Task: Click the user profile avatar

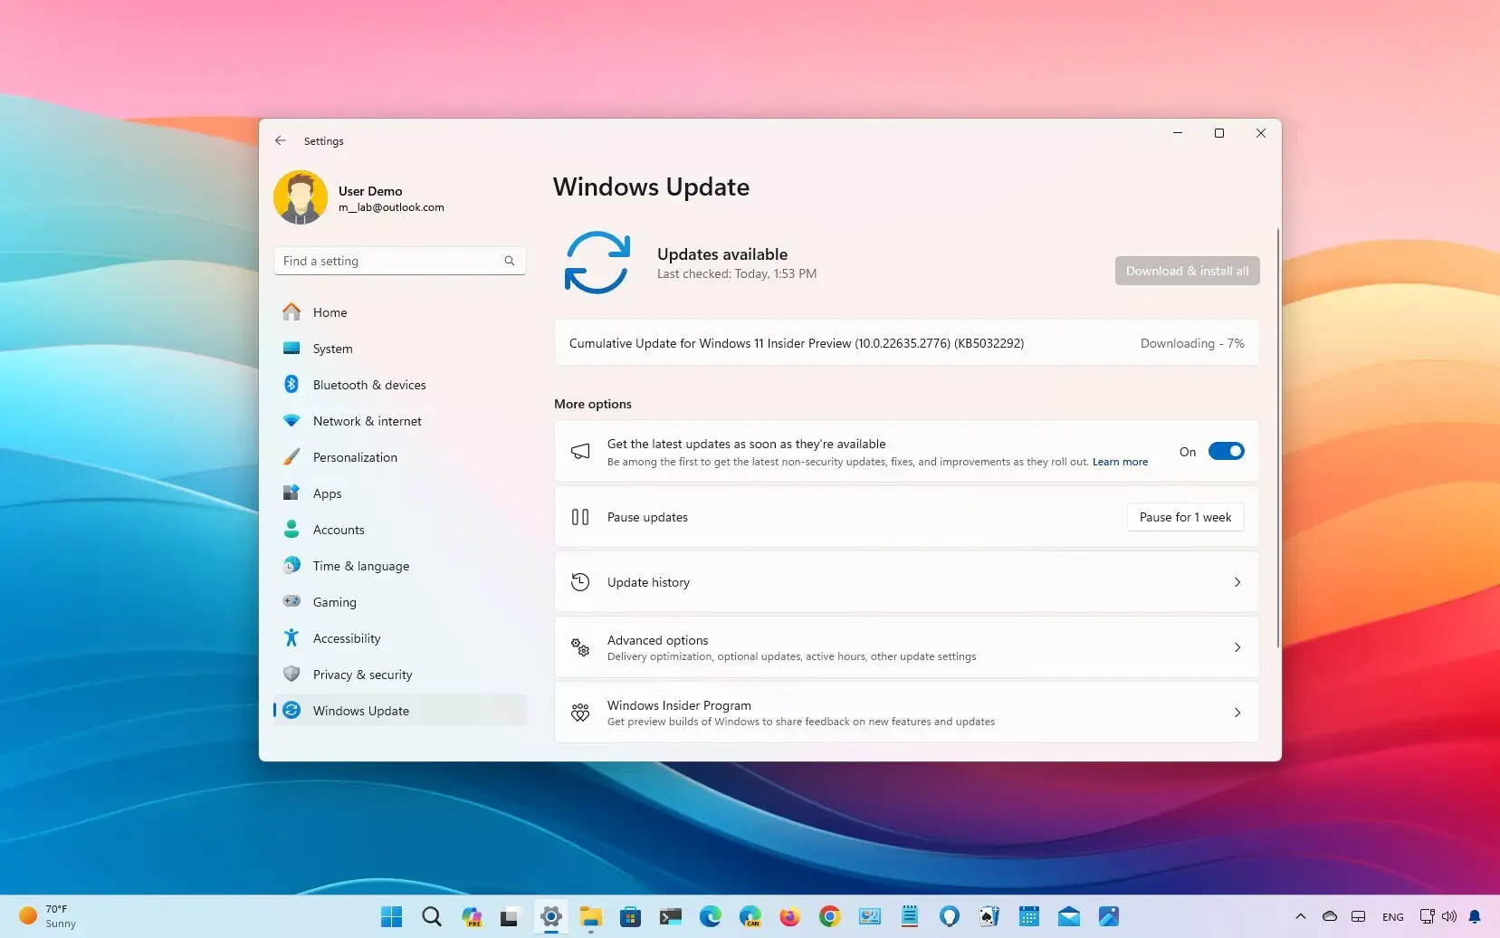Action: pos(300,196)
